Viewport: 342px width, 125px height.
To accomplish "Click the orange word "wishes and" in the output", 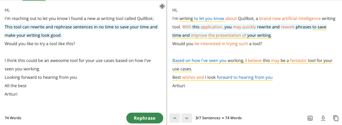I will [x=193, y=77].
